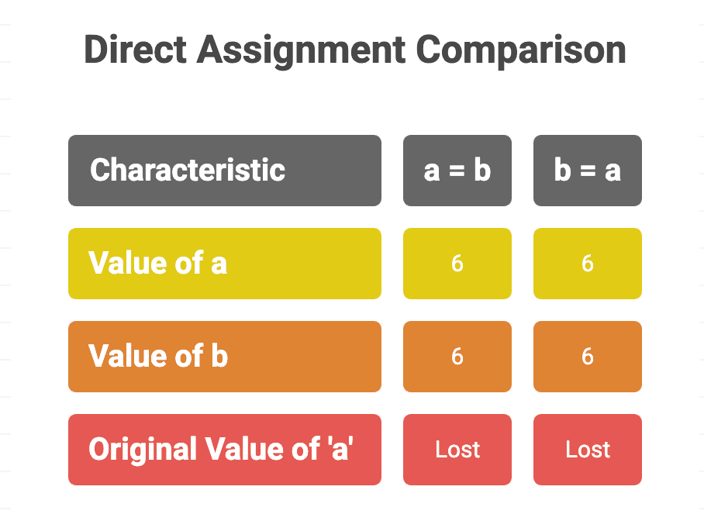Screen dimensions: 704x521
Task: Select the red 'Lost' cell under 'a = b'
Action: pyautogui.click(x=457, y=450)
